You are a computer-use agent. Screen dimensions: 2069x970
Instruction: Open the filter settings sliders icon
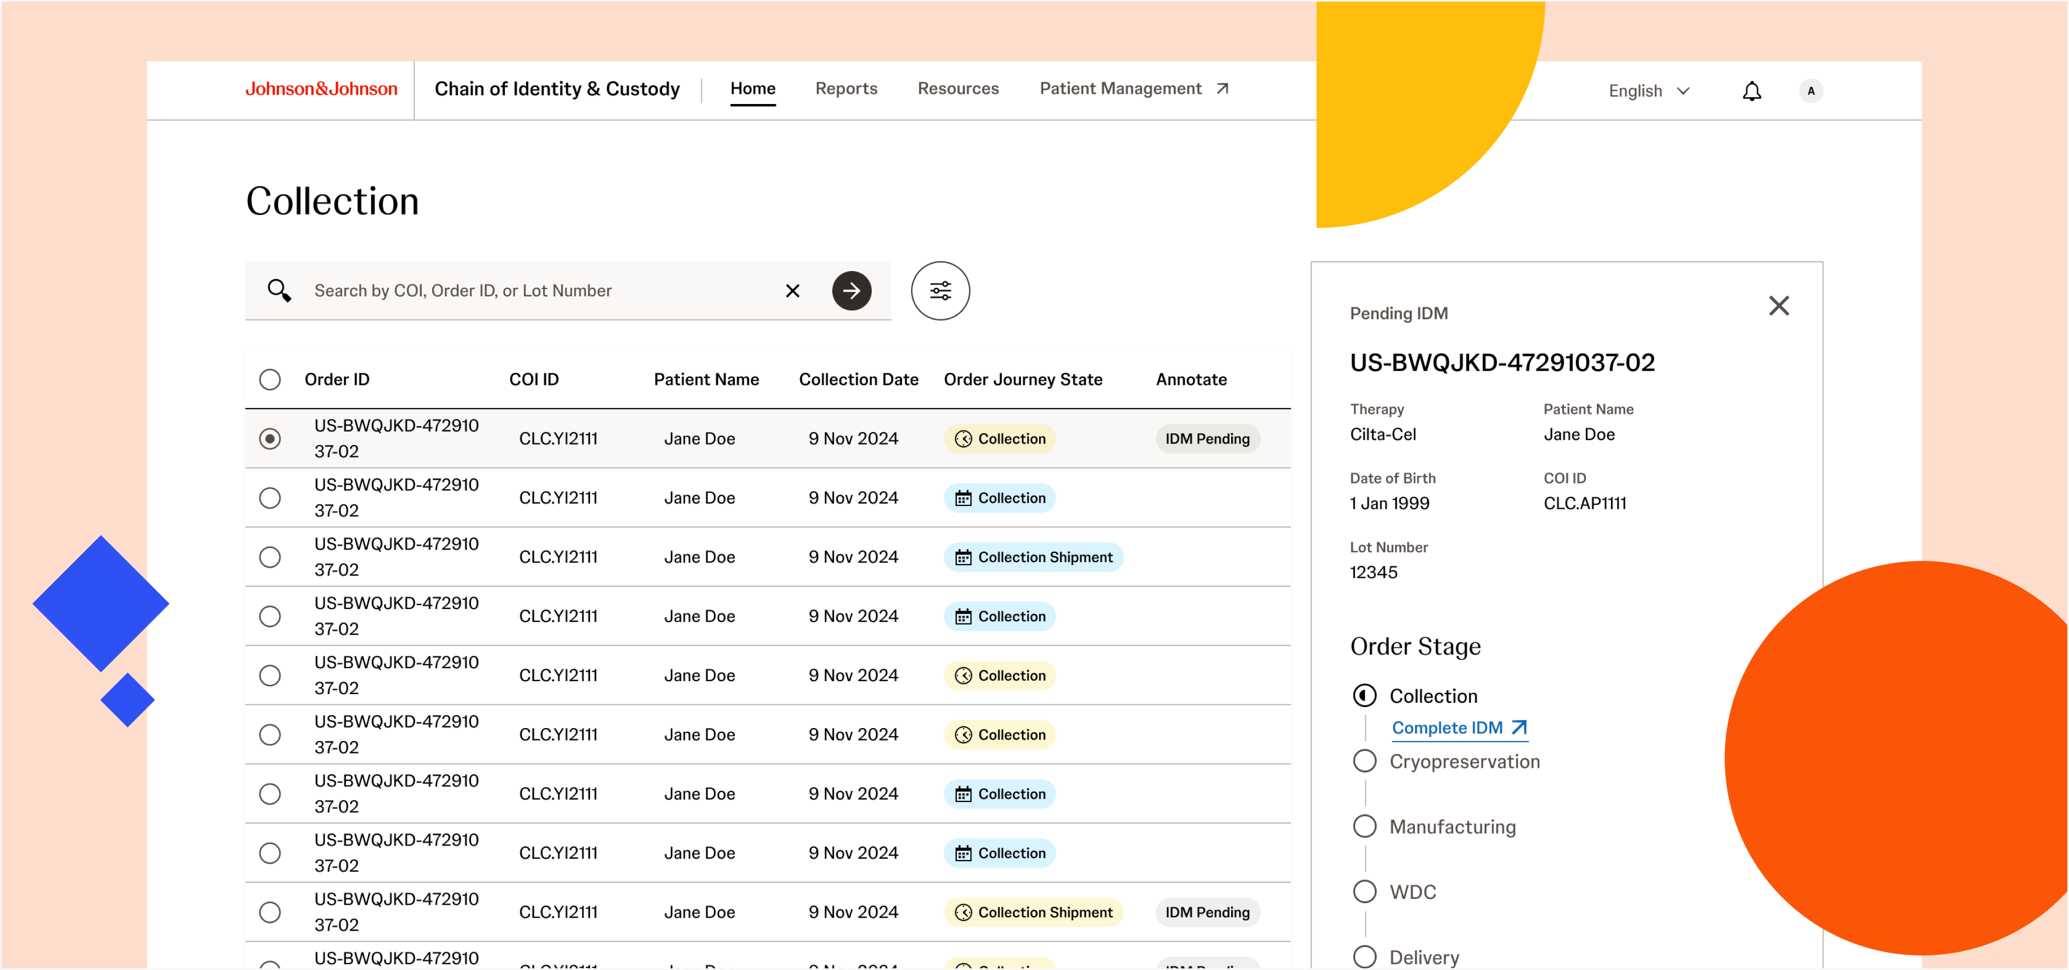tap(940, 290)
